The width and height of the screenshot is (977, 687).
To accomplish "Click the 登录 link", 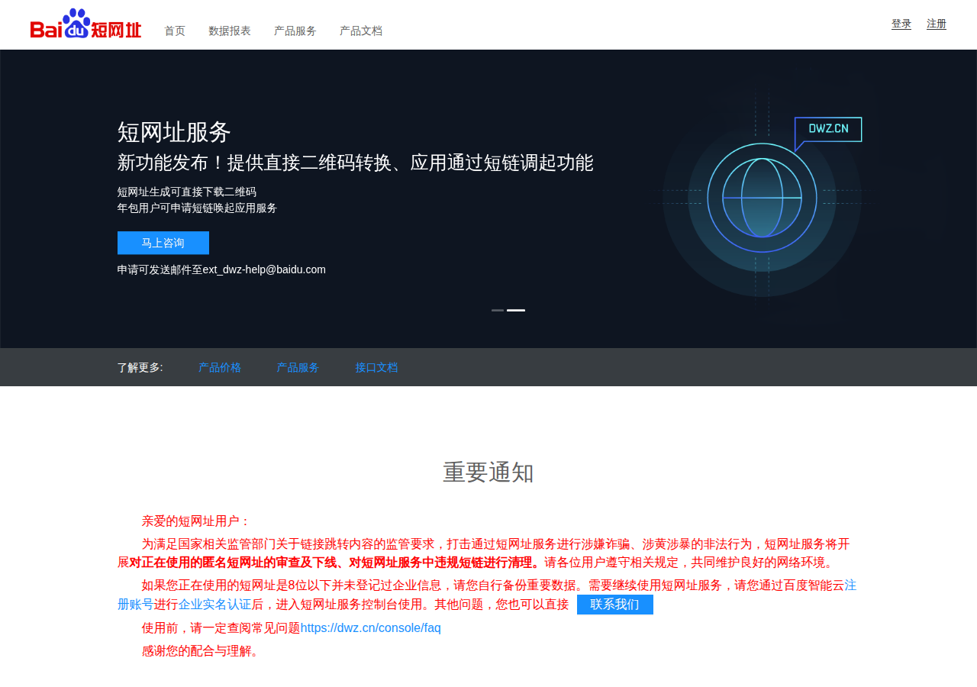I will (901, 24).
